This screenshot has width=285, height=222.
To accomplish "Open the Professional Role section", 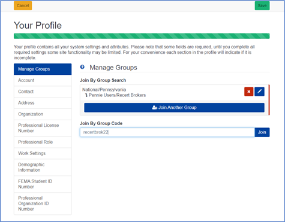I will tap(43, 142).
